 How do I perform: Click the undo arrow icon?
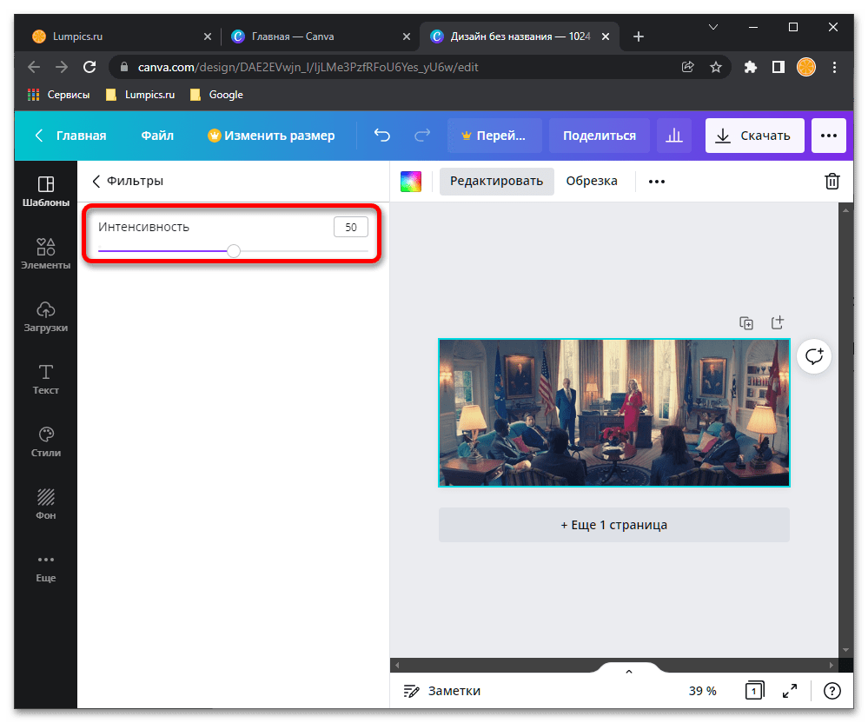(x=382, y=135)
